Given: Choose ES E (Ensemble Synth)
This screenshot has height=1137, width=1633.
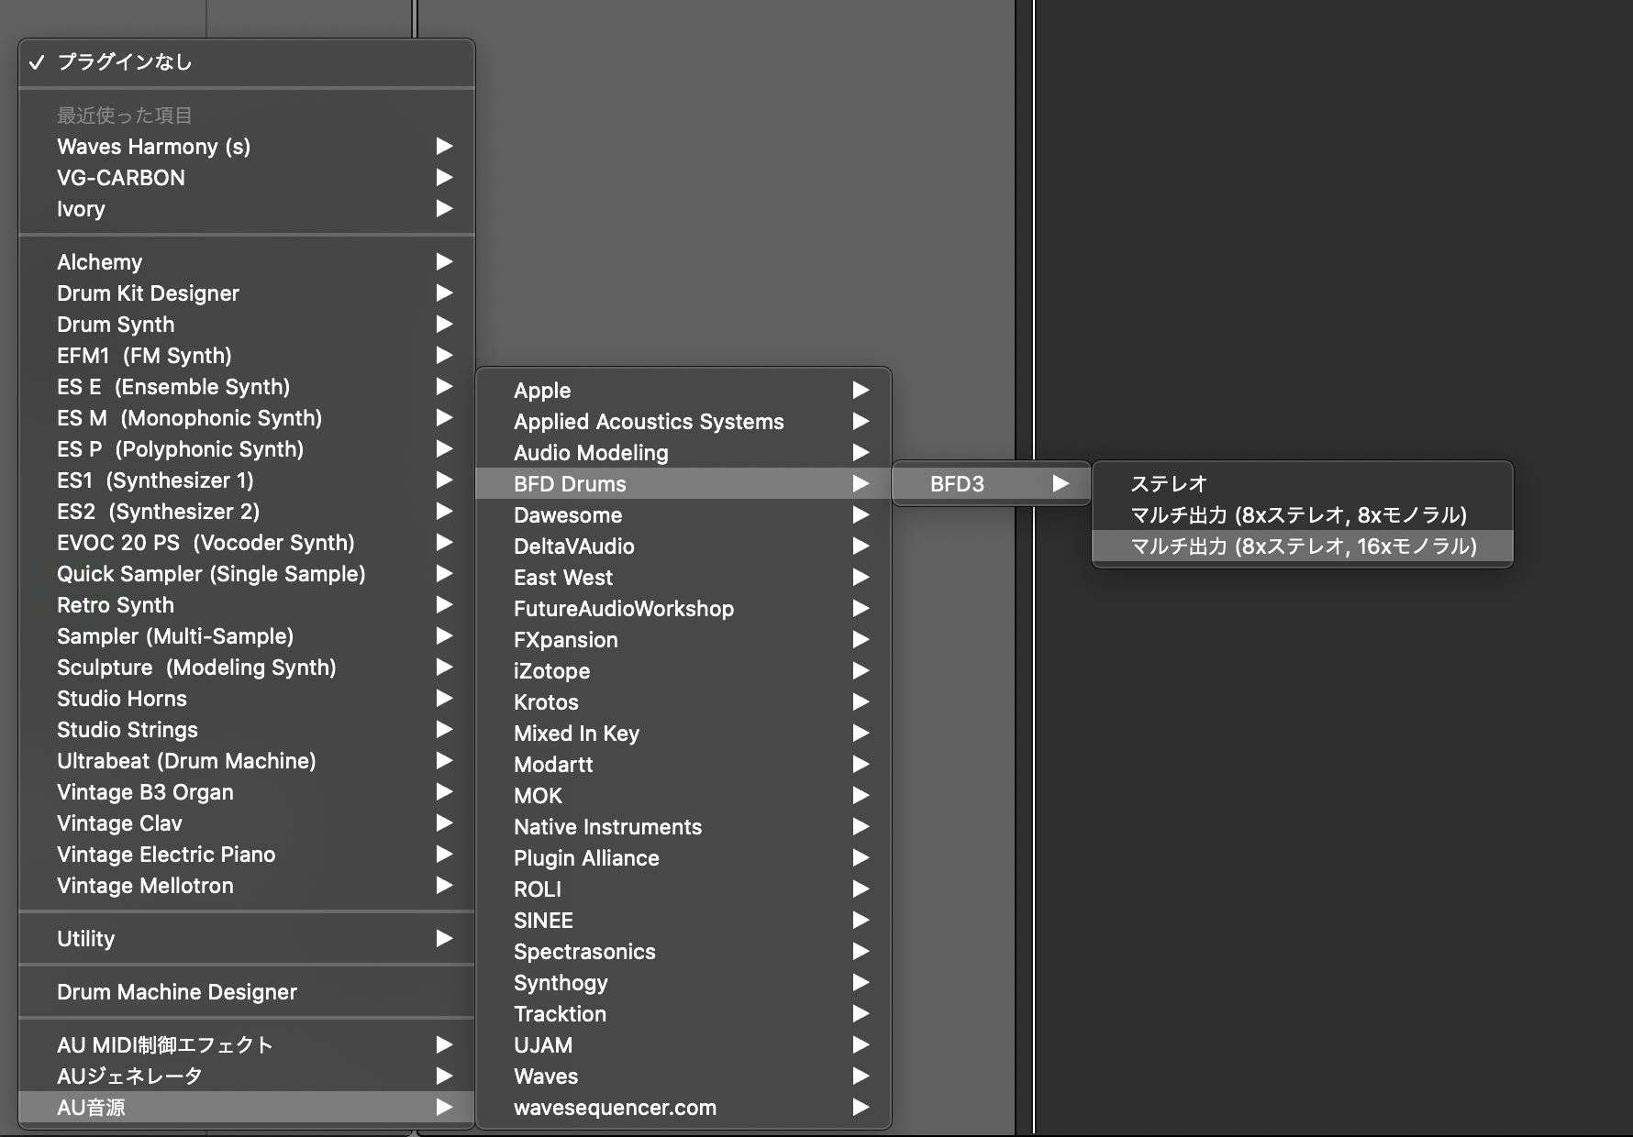Looking at the screenshot, I should click(246, 387).
